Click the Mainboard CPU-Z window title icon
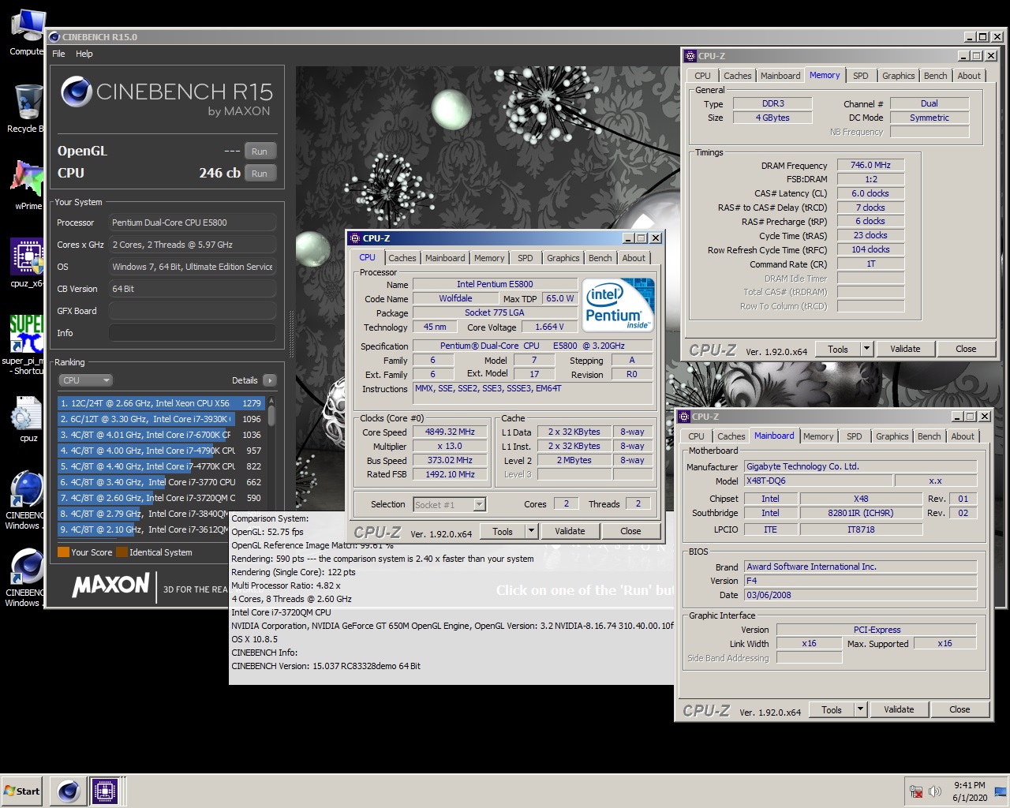The image size is (1010, 808). click(x=683, y=416)
